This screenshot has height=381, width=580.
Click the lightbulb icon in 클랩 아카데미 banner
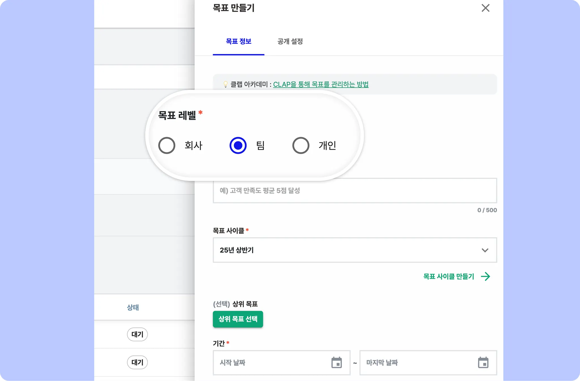pos(225,85)
